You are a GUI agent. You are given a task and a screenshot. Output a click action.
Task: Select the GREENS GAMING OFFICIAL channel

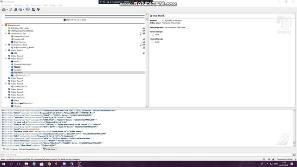22,31
